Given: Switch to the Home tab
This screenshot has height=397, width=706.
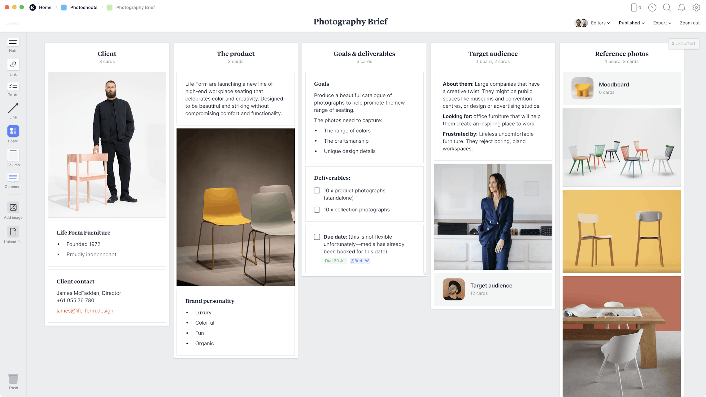Looking at the screenshot, I should (45, 7).
